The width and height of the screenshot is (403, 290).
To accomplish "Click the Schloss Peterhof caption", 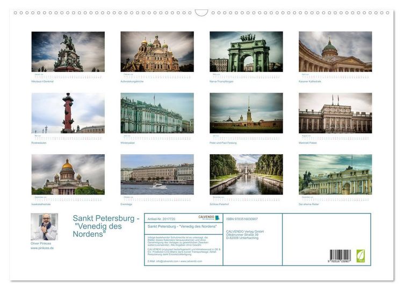I will click(219, 204).
